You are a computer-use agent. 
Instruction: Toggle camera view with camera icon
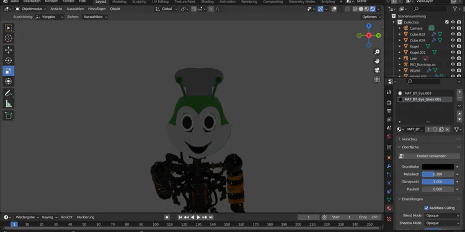377,70
